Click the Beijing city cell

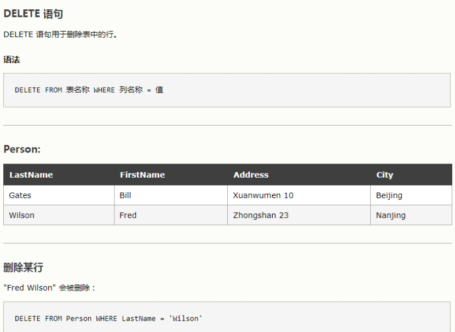click(x=411, y=195)
